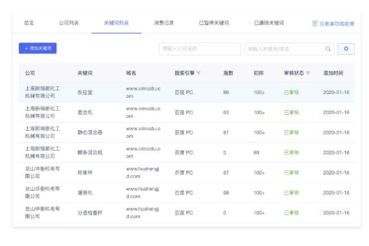Select the 反应釜 keyword row
Image resolution: width=369 pixels, height=246 pixels.
point(186,92)
